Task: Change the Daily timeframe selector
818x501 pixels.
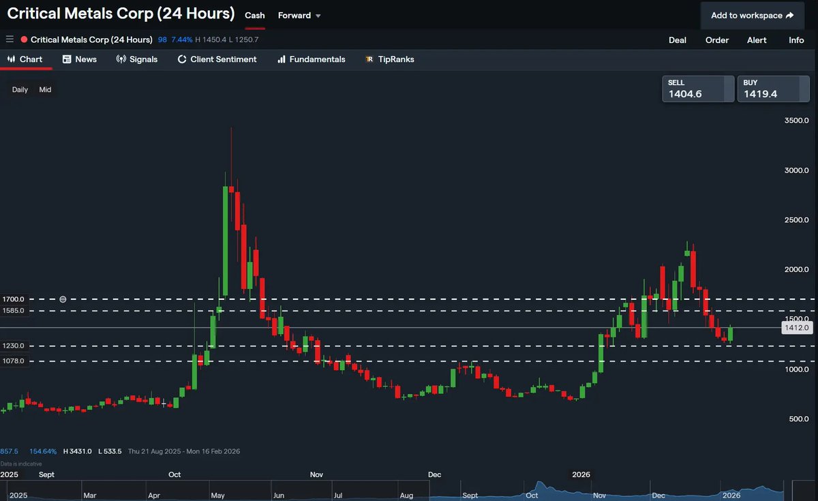Action: [20, 89]
